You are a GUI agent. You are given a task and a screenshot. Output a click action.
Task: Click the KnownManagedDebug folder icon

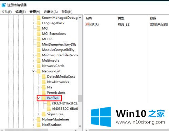(39, 18)
